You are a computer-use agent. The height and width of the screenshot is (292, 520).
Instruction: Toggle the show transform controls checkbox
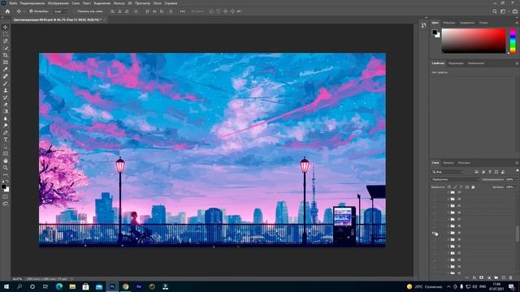pos(75,11)
